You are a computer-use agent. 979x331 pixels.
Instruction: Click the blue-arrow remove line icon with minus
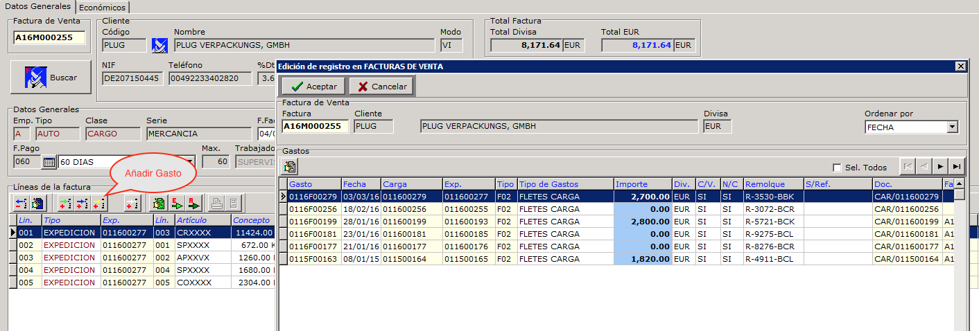[21, 203]
